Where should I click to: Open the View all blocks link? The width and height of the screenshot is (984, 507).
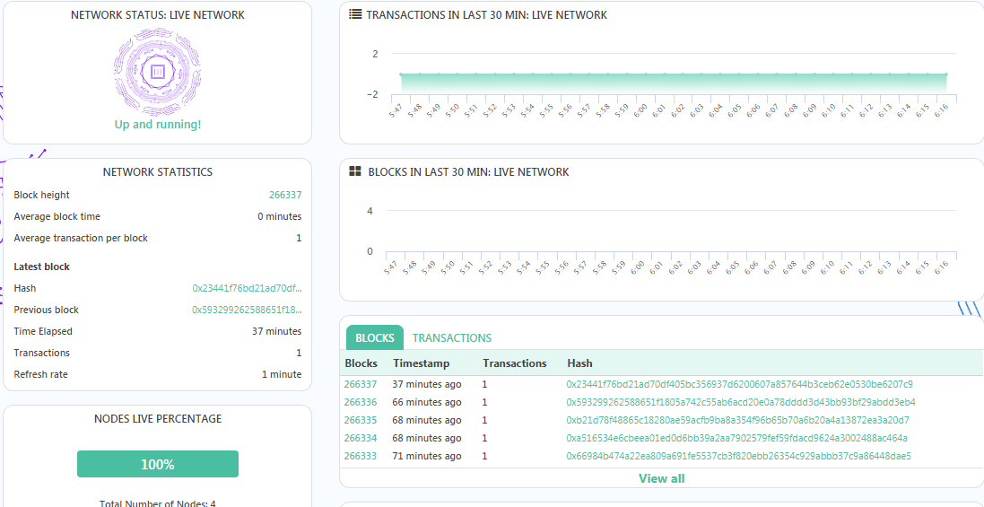[661, 479]
